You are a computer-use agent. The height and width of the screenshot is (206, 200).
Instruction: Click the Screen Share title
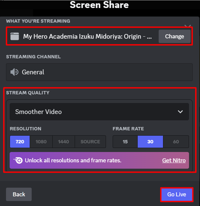click(99, 5)
